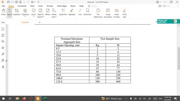Select the Highlight tool

coord(72,12)
